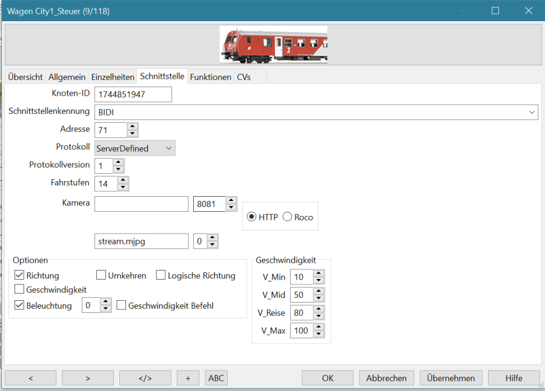This screenshot has height=391, width=545.
Task: Enable the Umkehren checkbox
Action: 101,275
